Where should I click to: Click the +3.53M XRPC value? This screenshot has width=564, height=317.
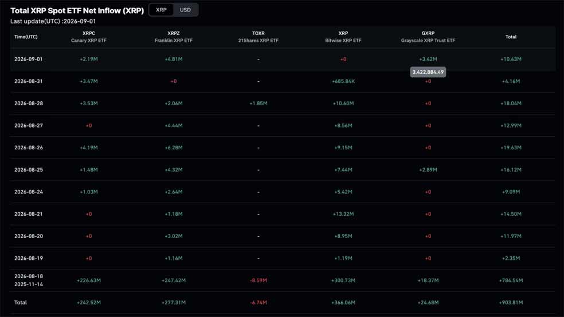[89, 104]
